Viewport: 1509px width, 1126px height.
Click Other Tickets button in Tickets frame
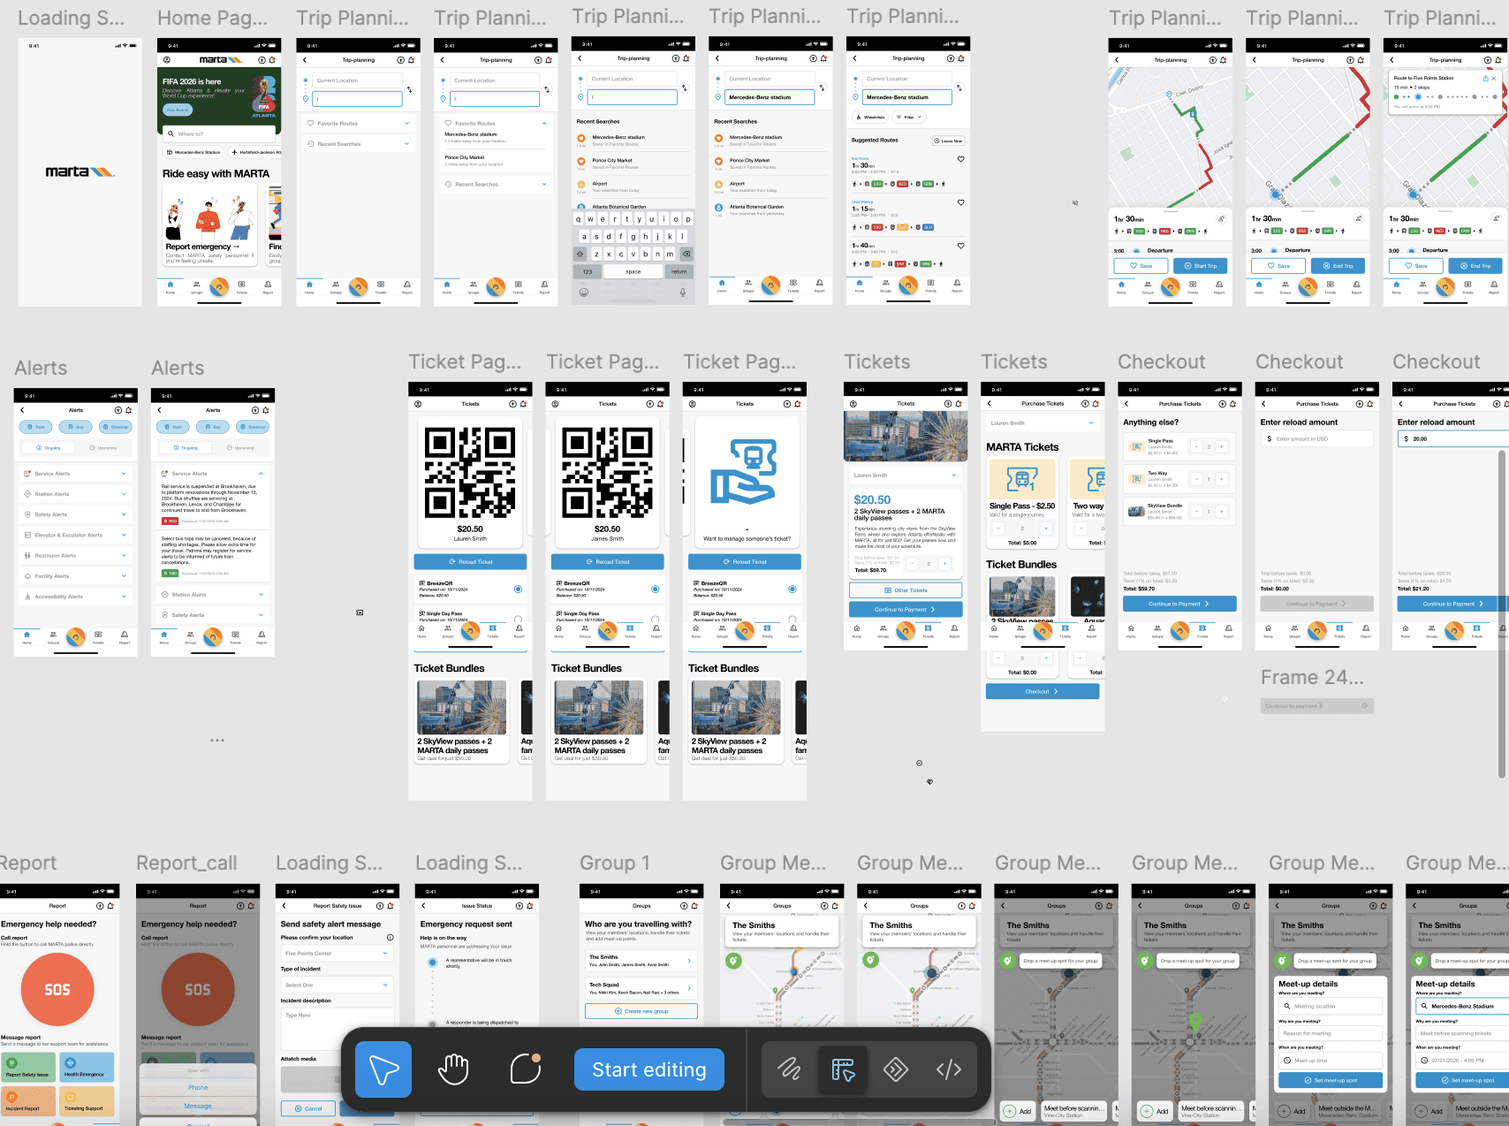(906, 590)
